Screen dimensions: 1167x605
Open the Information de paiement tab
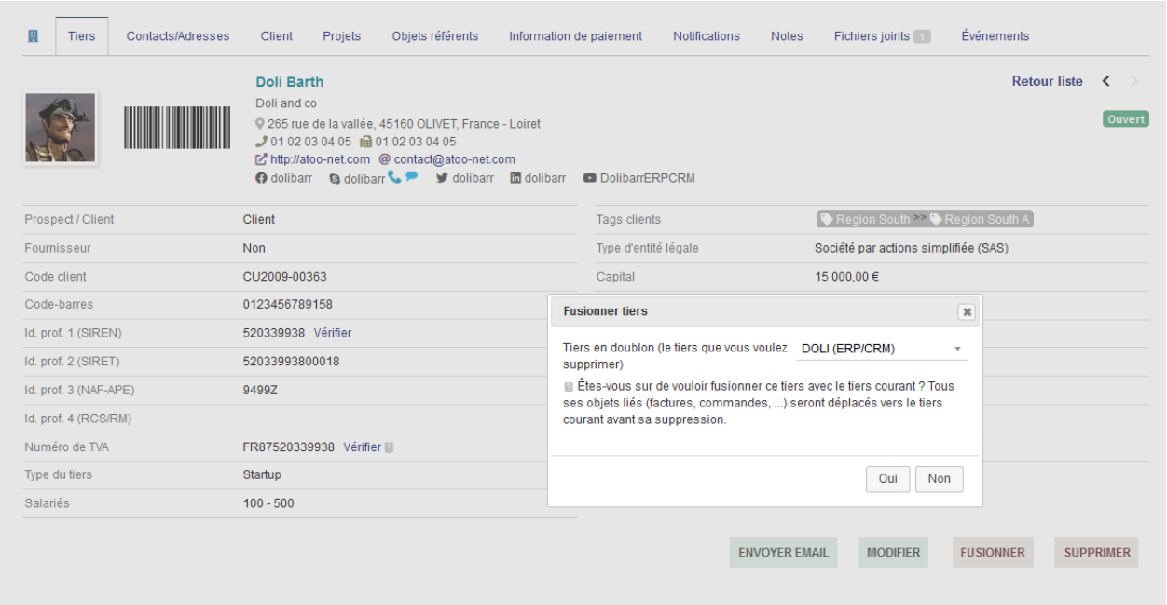click(575, 36)
